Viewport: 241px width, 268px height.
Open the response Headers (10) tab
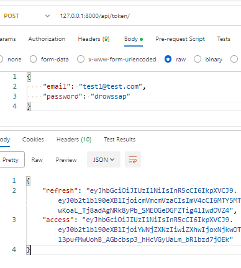(x=74, y=140)
